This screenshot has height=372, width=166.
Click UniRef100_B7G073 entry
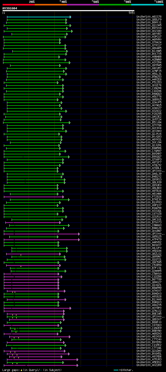click(149, 222)
